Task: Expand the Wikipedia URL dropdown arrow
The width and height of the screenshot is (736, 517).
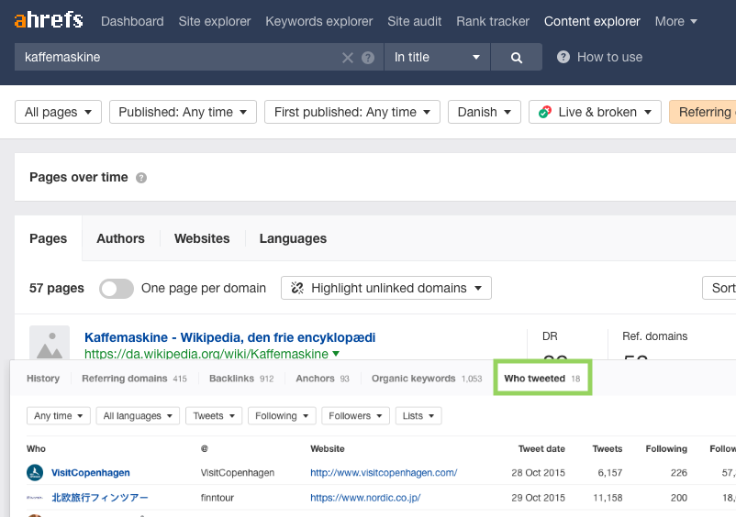Action: click(336, 354)
